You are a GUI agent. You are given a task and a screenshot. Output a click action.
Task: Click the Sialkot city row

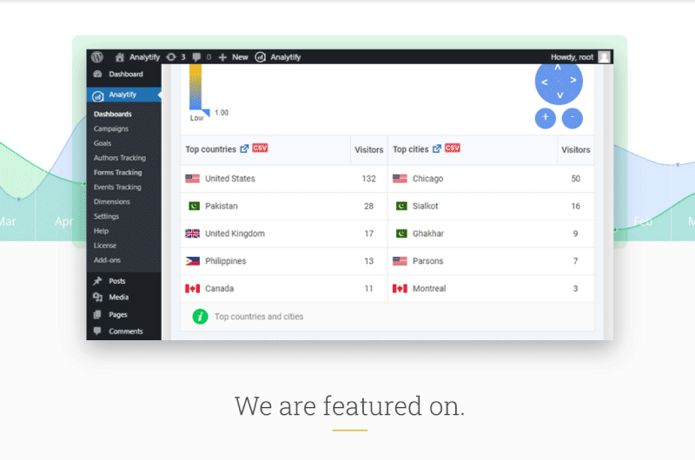tap(491, 207)
